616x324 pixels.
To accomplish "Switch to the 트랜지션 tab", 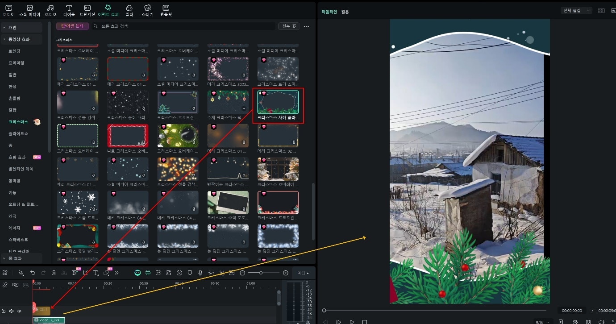I will click(87, 10).
